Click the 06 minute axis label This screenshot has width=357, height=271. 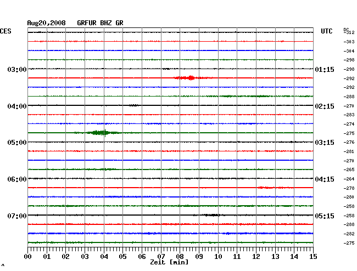(142, 257)
